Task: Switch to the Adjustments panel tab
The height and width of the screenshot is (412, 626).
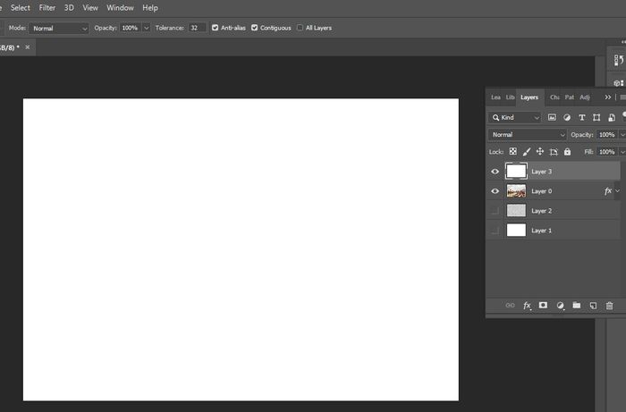Action: [585, 97]
